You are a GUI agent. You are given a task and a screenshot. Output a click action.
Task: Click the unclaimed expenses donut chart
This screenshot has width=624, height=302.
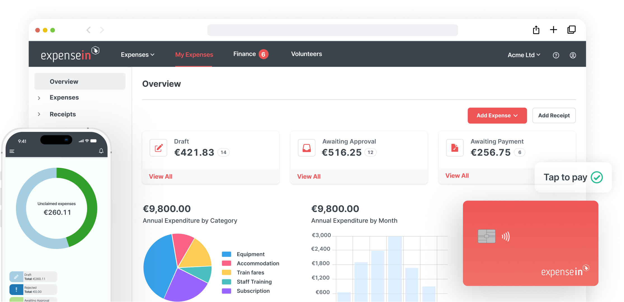tap(57, 208)
